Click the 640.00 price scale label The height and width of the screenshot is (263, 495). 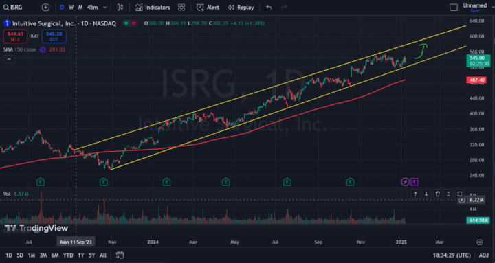point(477,21)
